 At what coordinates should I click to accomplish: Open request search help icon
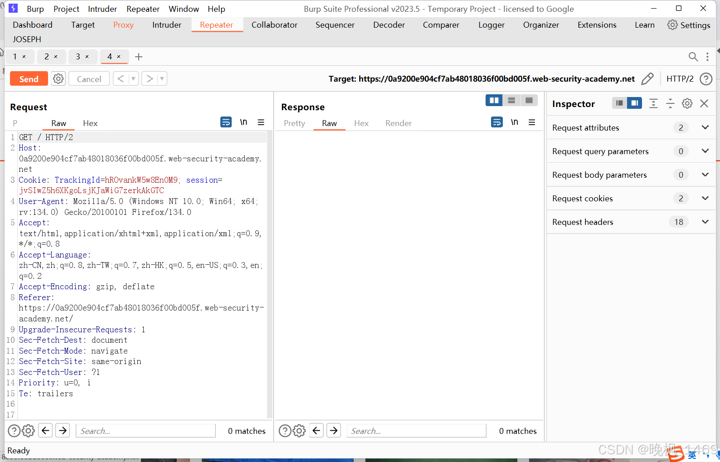pyautogui.click(x=14, y=431)
